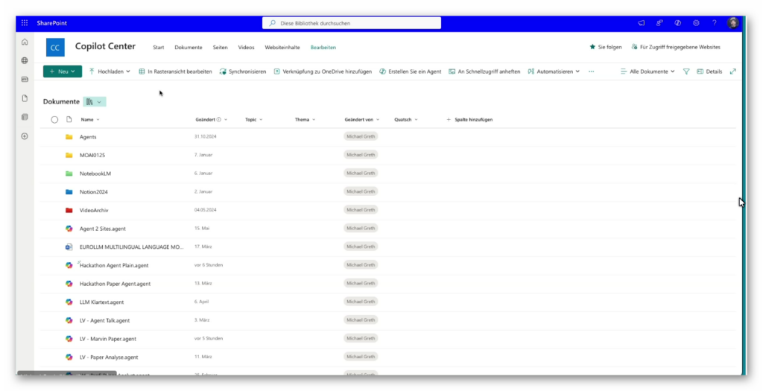Open the Details pane button
Viewport: 763px width, 391px height.
coord(709,71)
